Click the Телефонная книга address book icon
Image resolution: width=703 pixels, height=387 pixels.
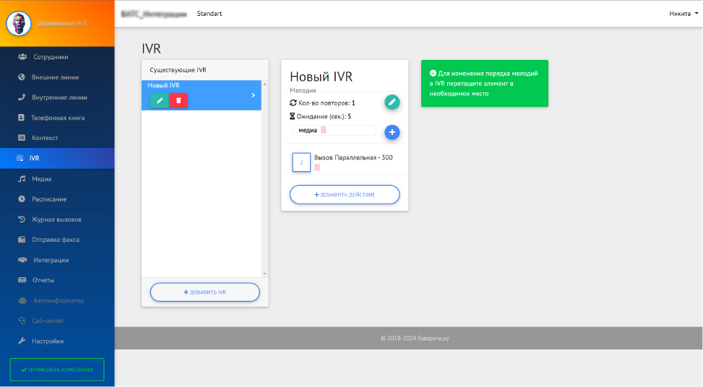pos(21,118)
